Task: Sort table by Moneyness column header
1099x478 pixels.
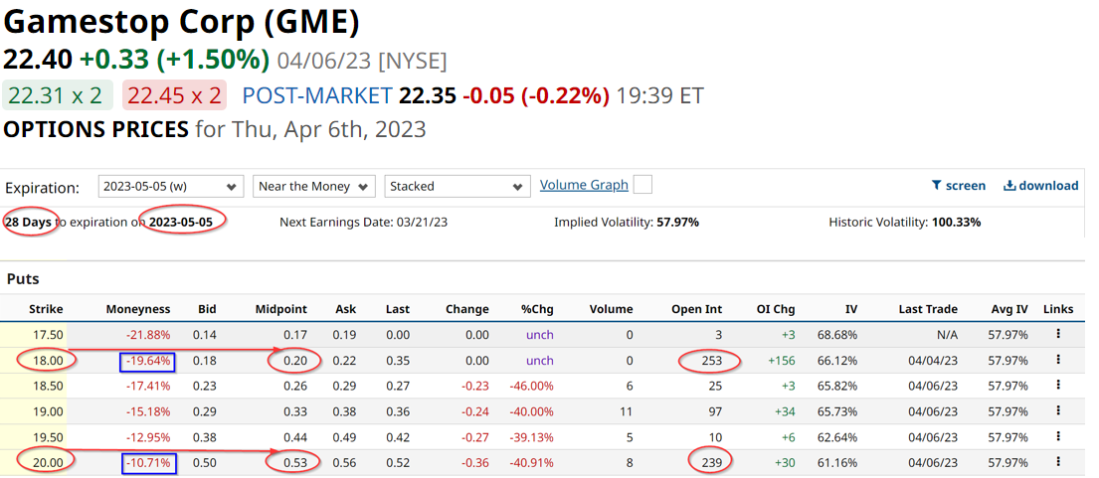Action: (x=138, y=309)
